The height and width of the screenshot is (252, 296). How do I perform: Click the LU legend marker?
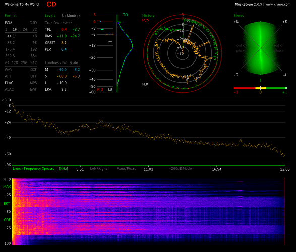pyautogui.click(x=110, y=90)
